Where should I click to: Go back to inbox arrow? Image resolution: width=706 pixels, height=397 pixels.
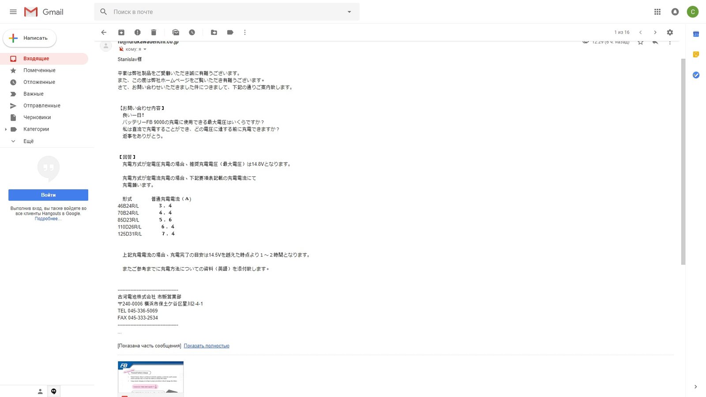coord(104,32)
